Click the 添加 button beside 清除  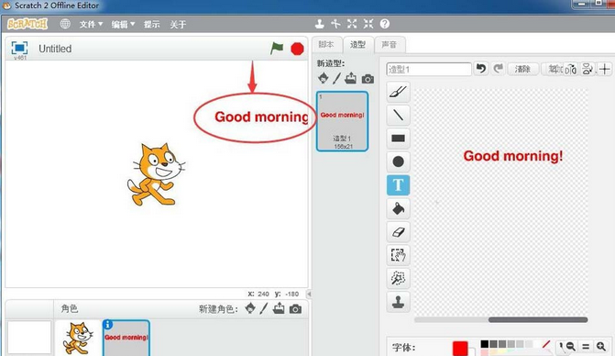[x=553, y=69]
